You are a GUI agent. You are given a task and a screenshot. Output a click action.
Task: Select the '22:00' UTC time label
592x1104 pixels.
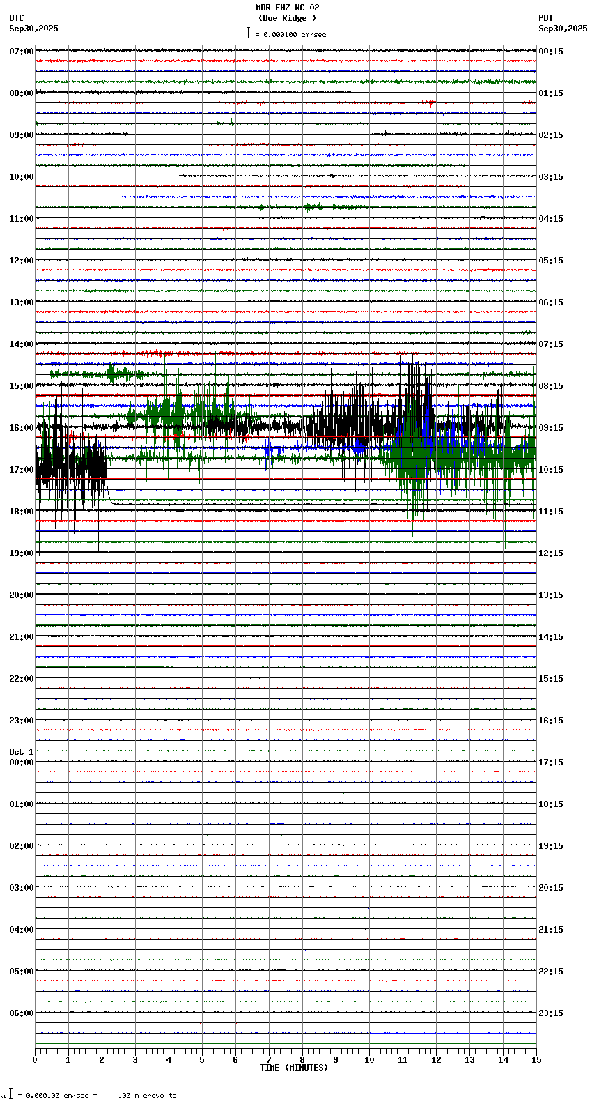[22, 679]
